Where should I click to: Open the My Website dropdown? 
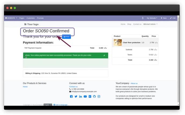[x=152, y=18]
